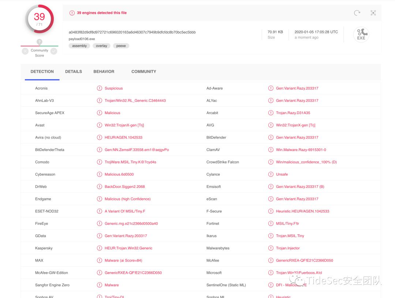Click the Acronis 'Suspicious' result
This screenshot has width=395, height=298.
tap(114, 88)
